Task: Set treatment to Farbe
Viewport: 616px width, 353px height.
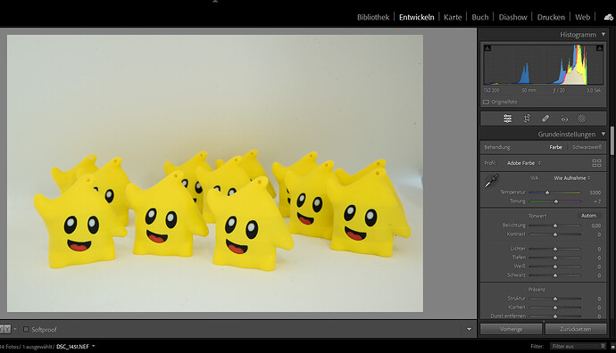Action: [x=555, y=147]
